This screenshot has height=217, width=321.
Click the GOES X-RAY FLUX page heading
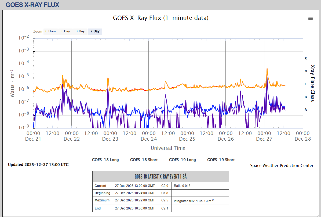click(x=32, y=5)
